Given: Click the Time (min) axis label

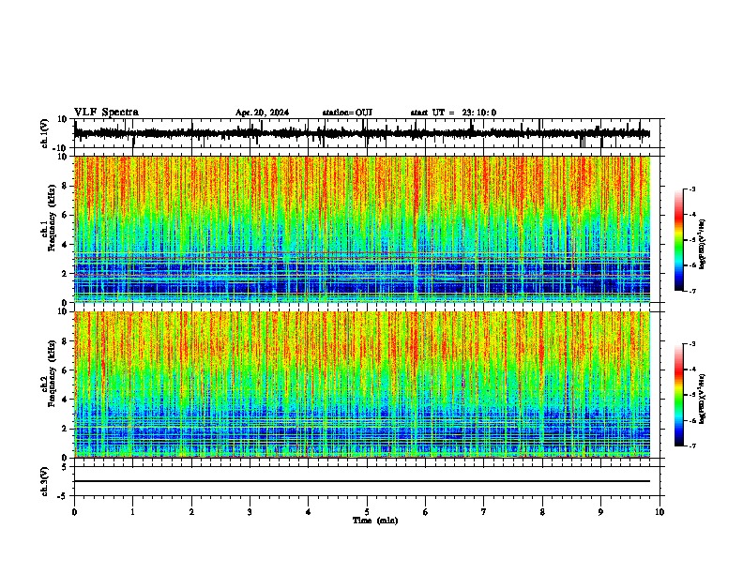Looking at the screenshot, I should point(375,521).
